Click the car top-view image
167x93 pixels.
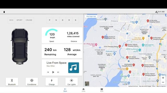20,47
